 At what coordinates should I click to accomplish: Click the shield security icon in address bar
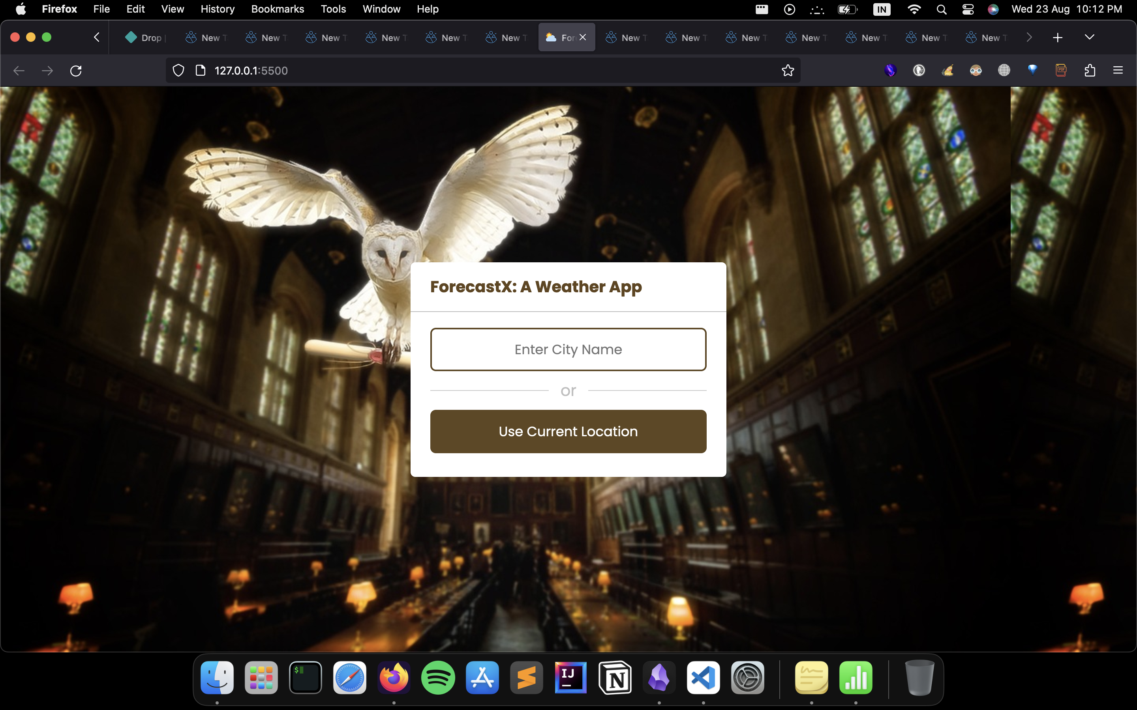pos(178,70)
